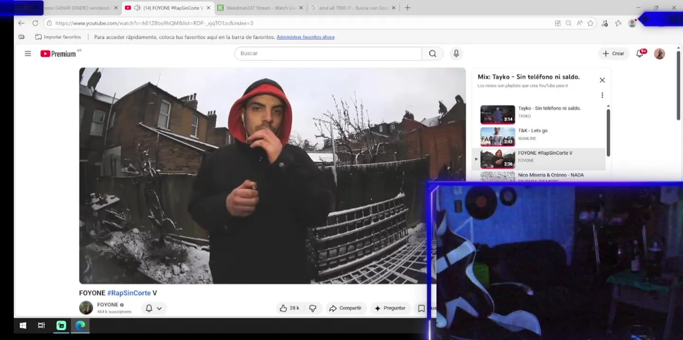Open the green app icon on taskbar
Screen dimensions: 683x340
(x=61, y=325)
